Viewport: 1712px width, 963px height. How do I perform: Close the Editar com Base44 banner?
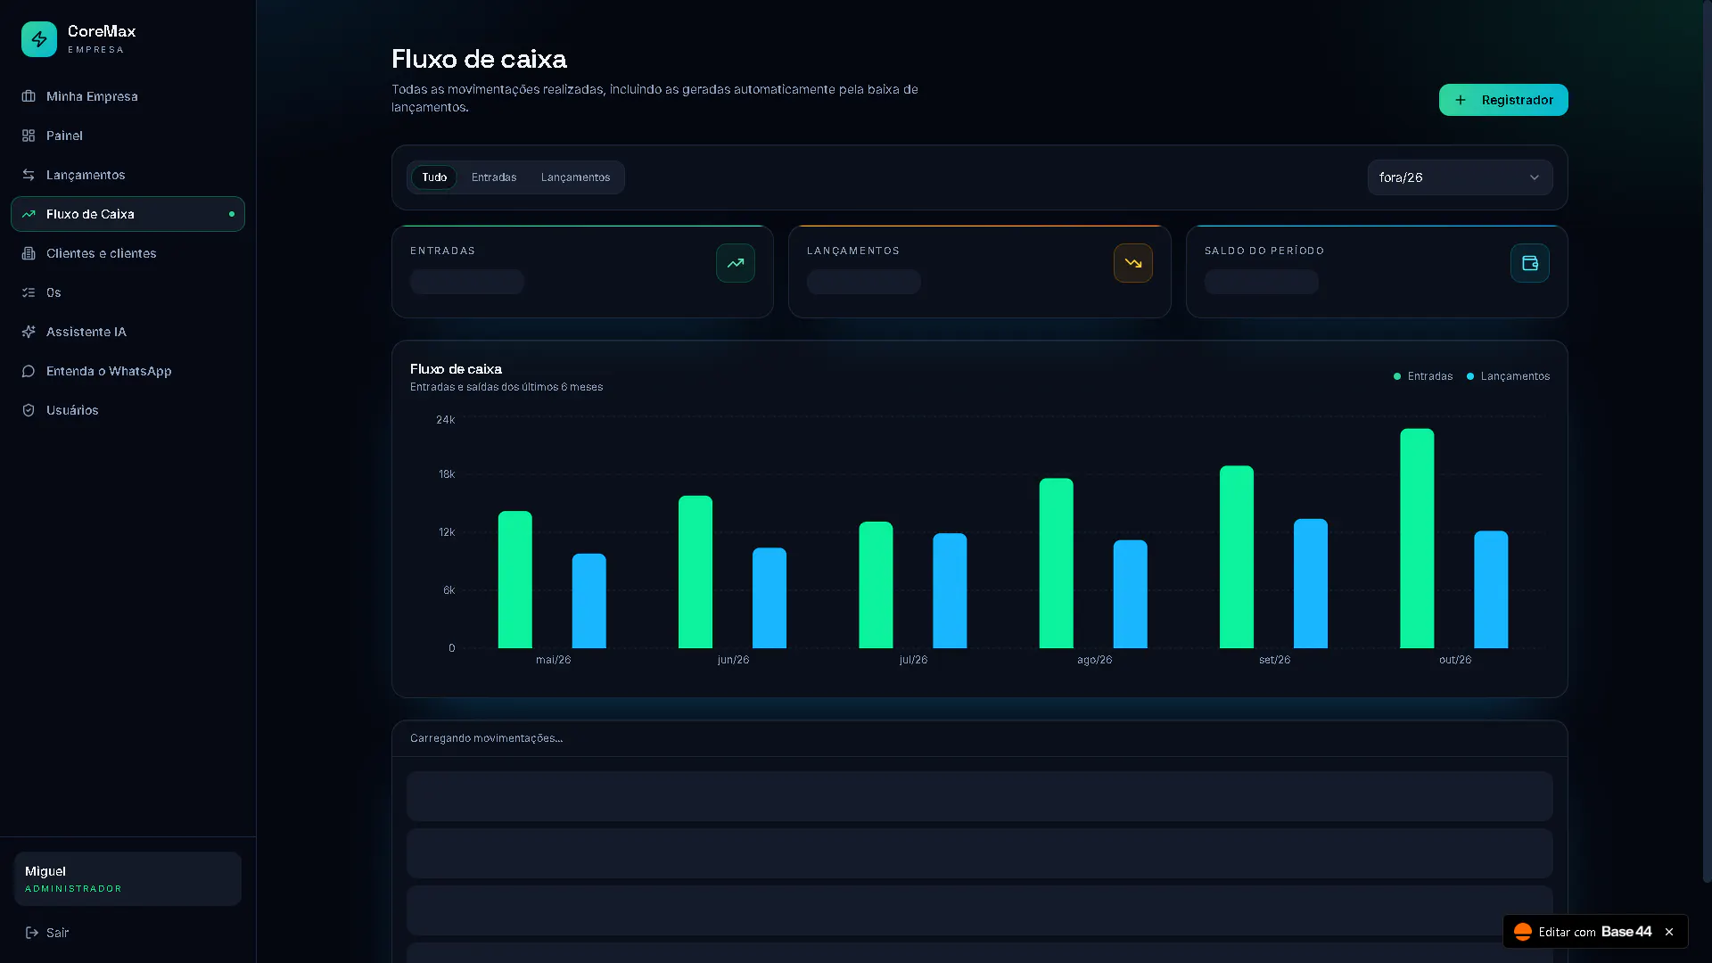[1669, 932]
